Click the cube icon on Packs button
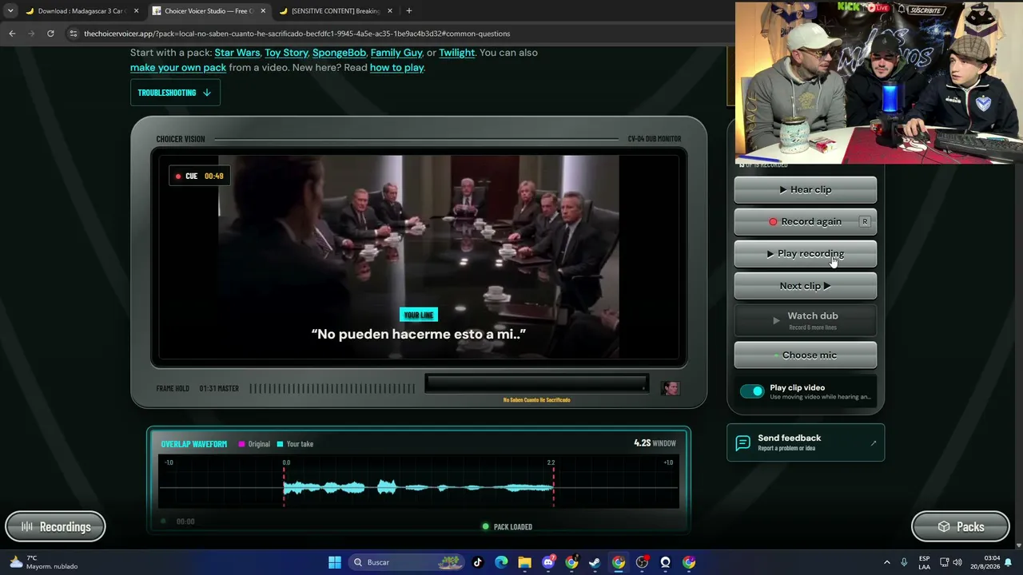This screenshot has height=575, width=1023. click(944, 527)
